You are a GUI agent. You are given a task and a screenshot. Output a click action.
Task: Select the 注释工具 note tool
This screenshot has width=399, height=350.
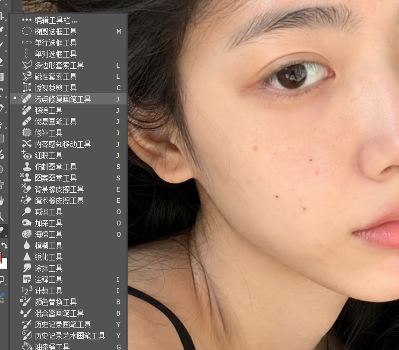coord(68,279)
